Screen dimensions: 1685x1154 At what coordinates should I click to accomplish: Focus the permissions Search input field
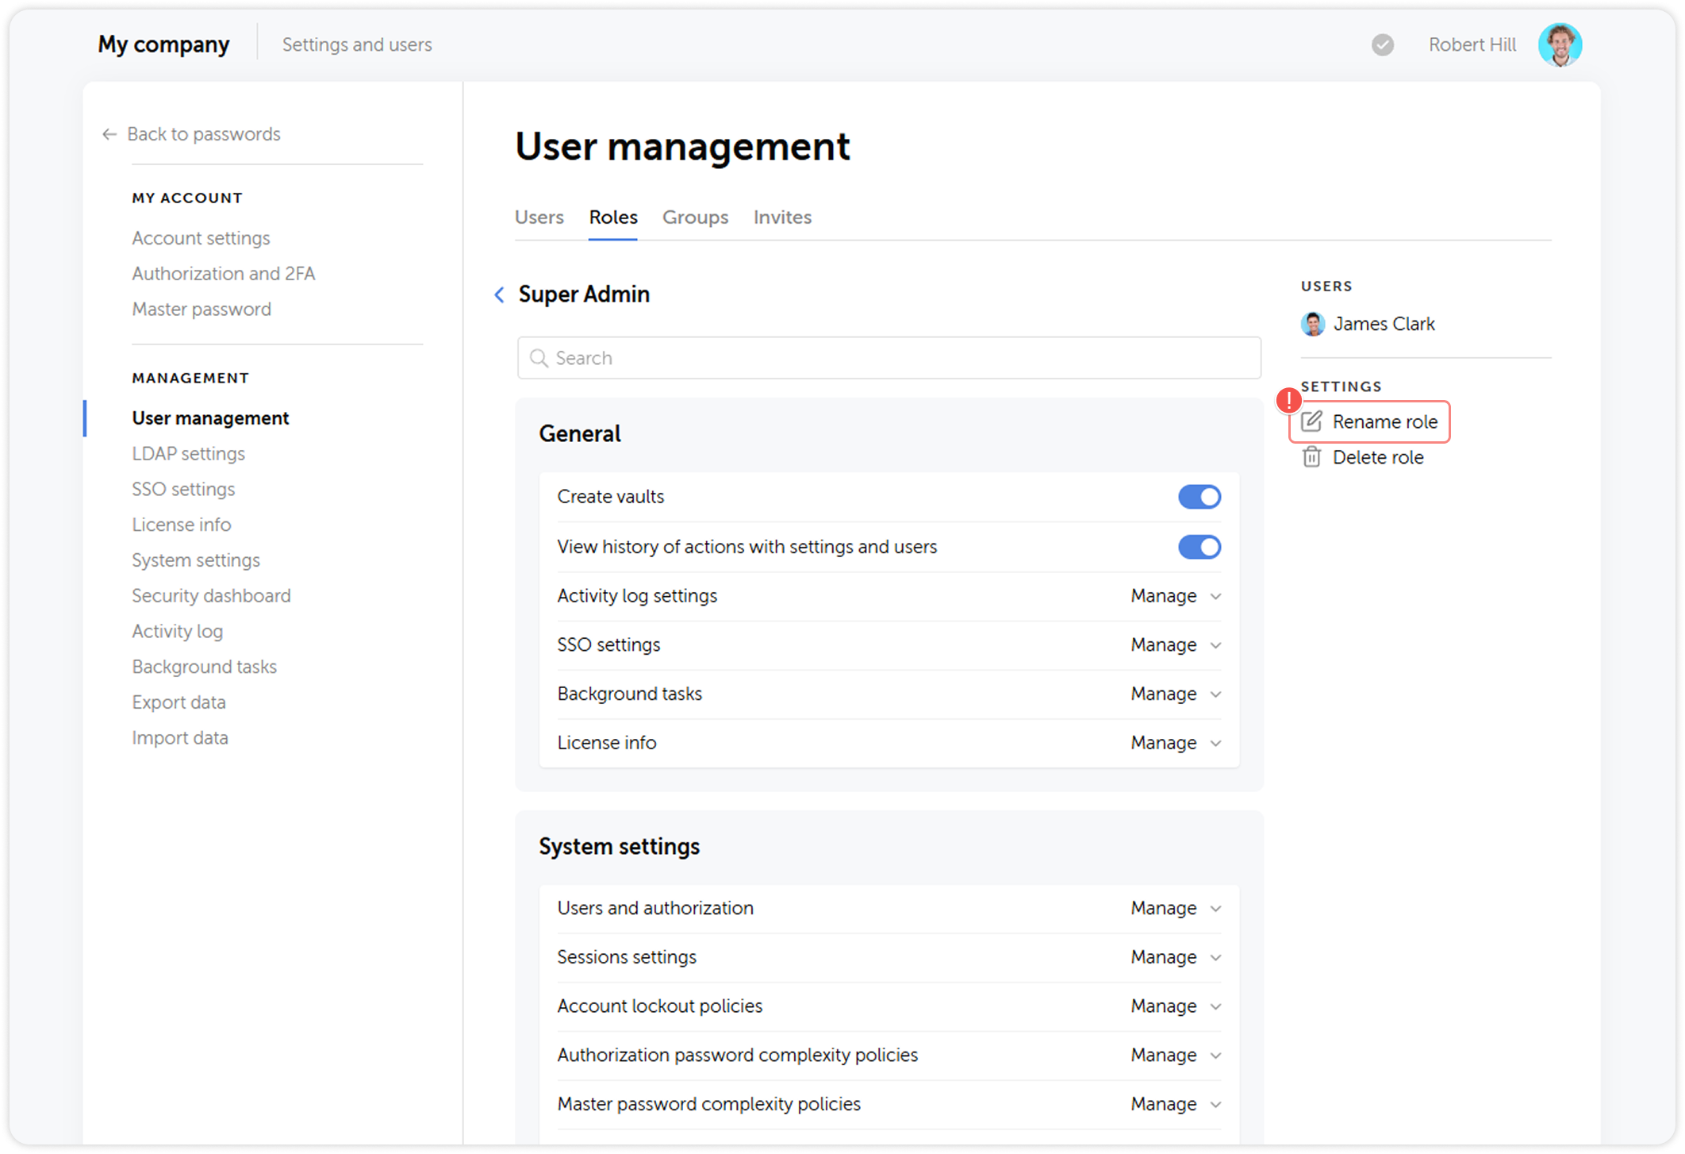889,358
